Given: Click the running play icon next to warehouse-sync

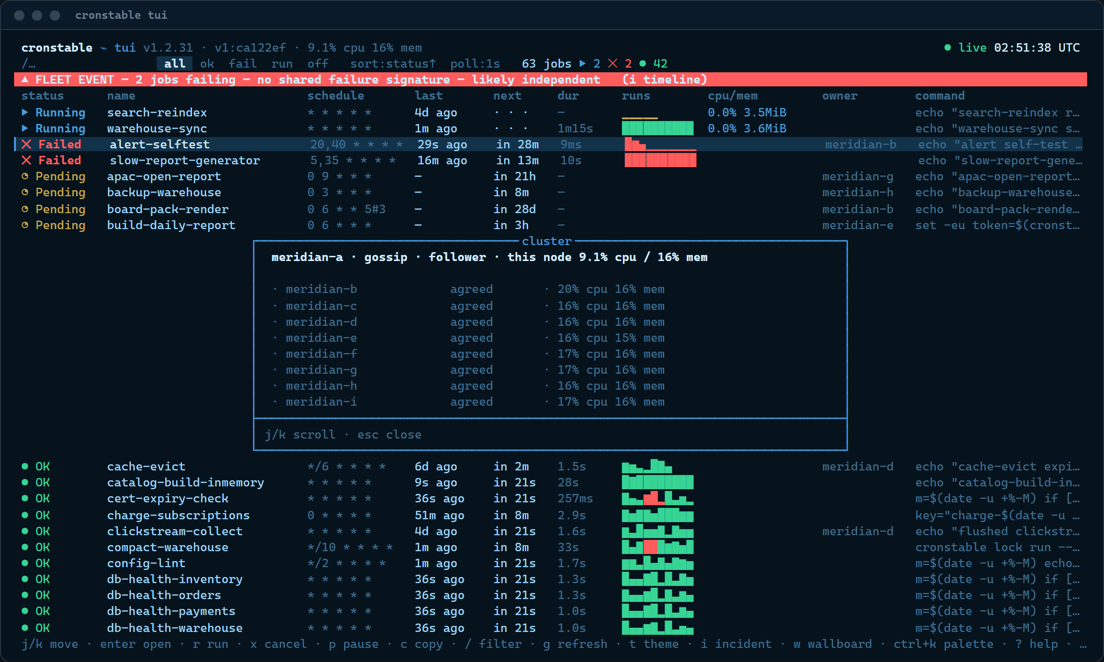Looking at the screenshot, I should click(x=25, y=128).
